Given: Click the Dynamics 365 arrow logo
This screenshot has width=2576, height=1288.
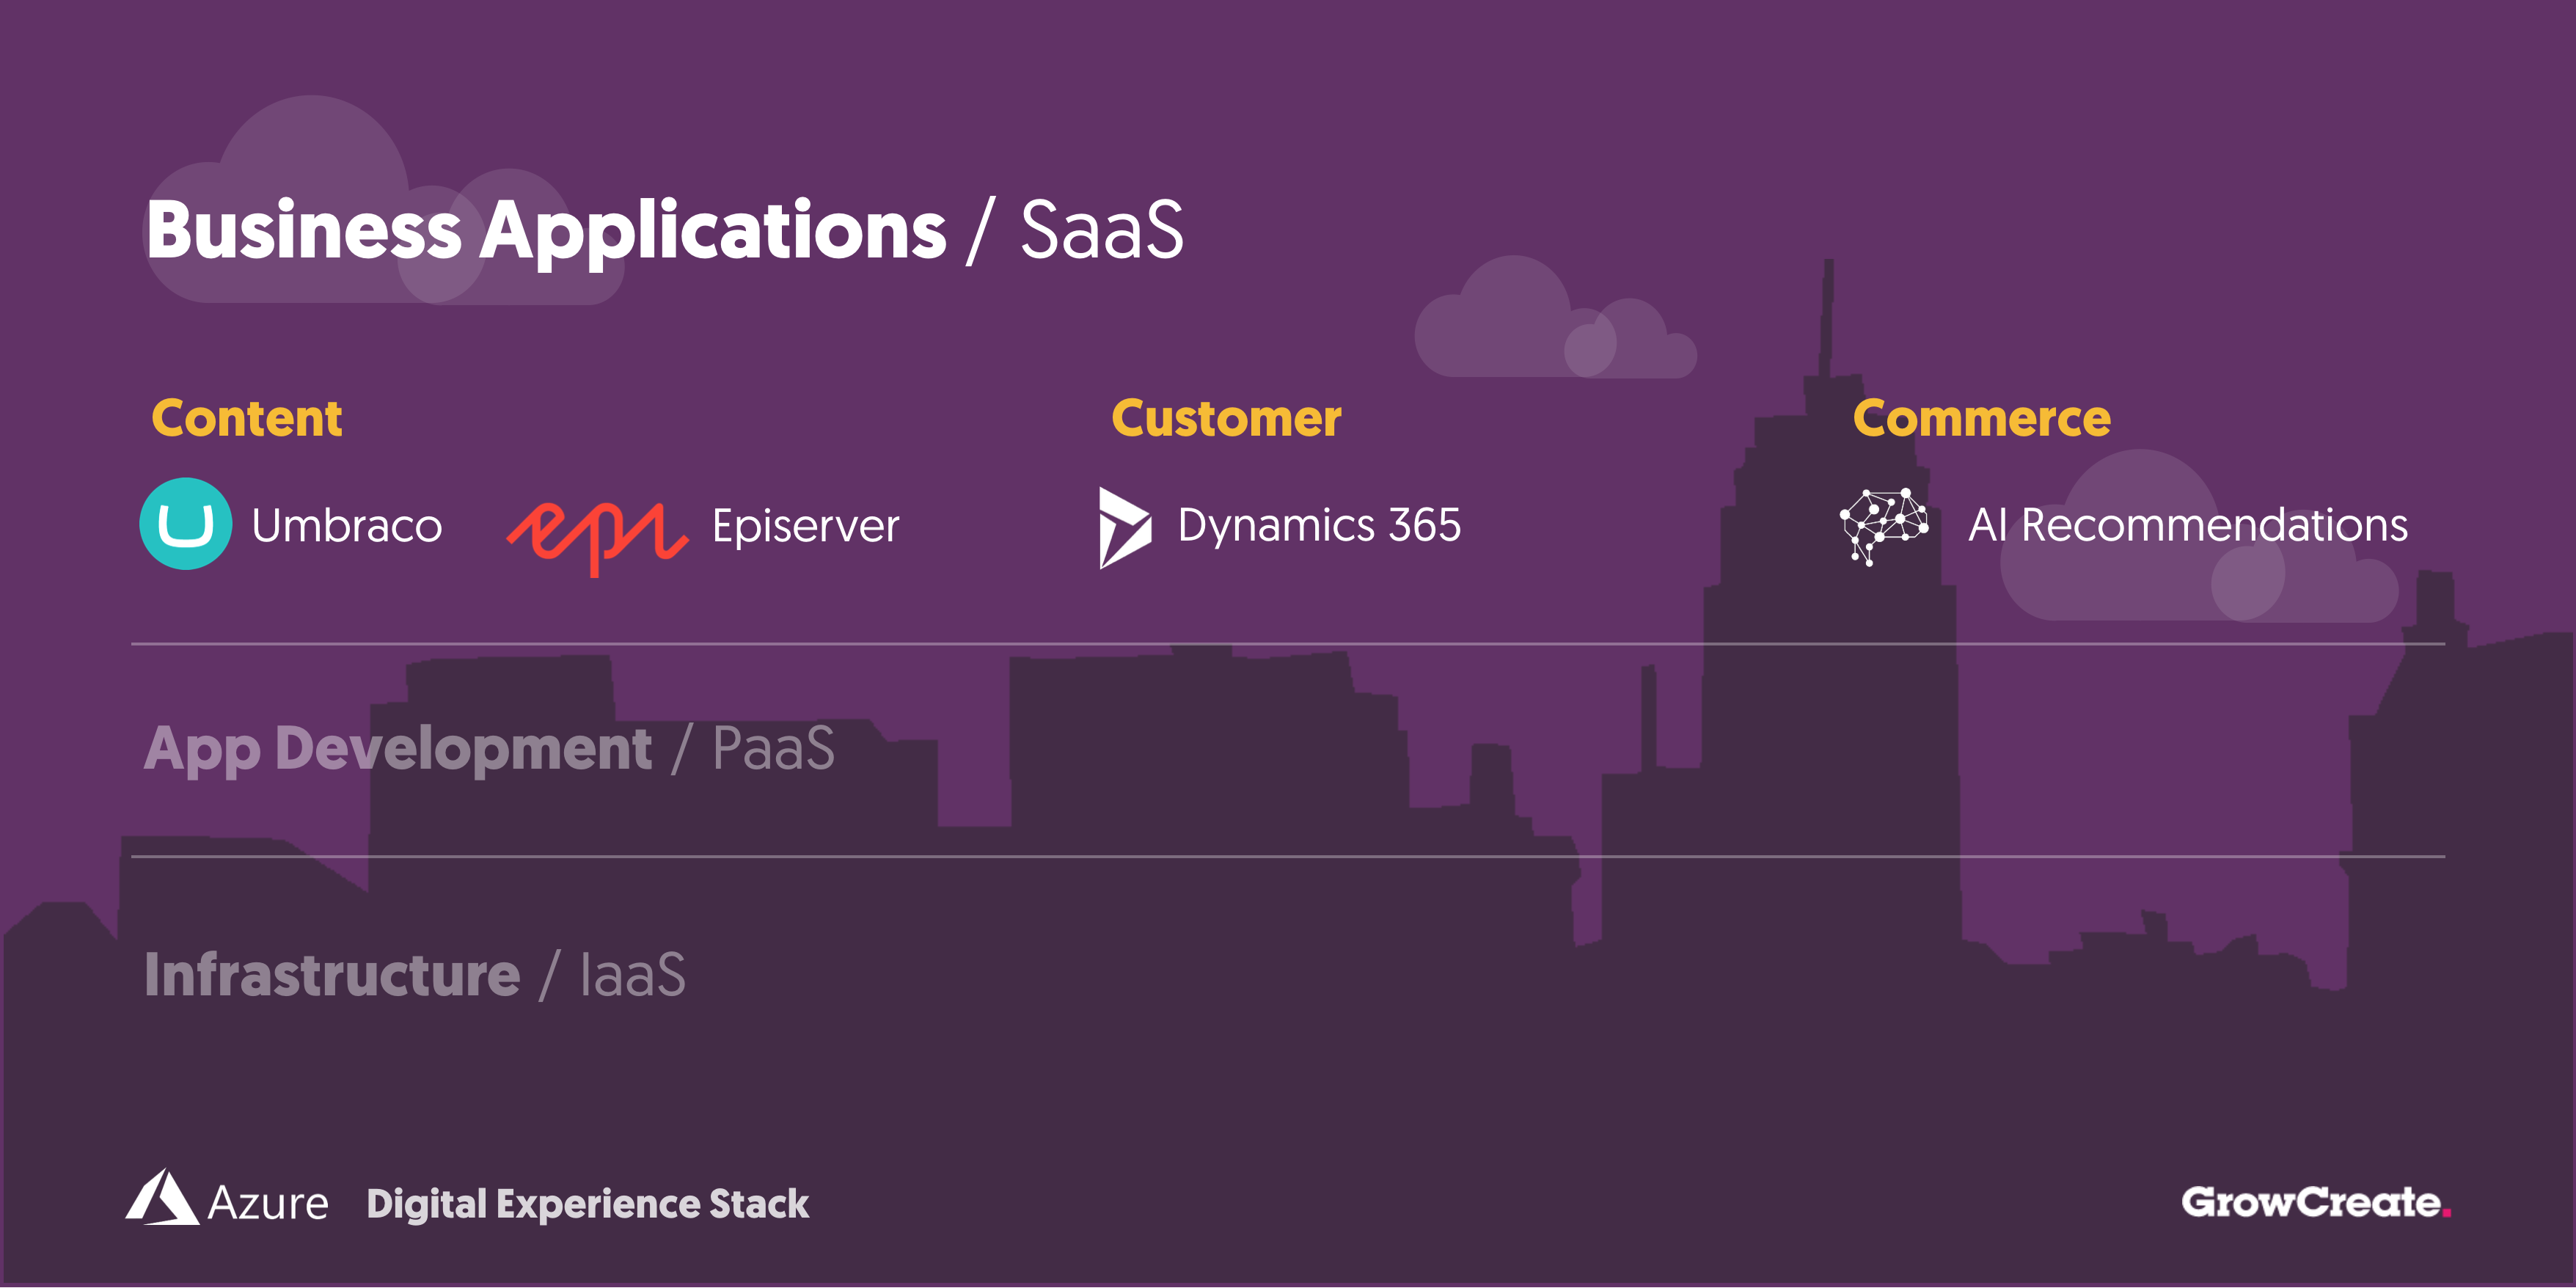Looking at the screenshot, I should 1124,527.
